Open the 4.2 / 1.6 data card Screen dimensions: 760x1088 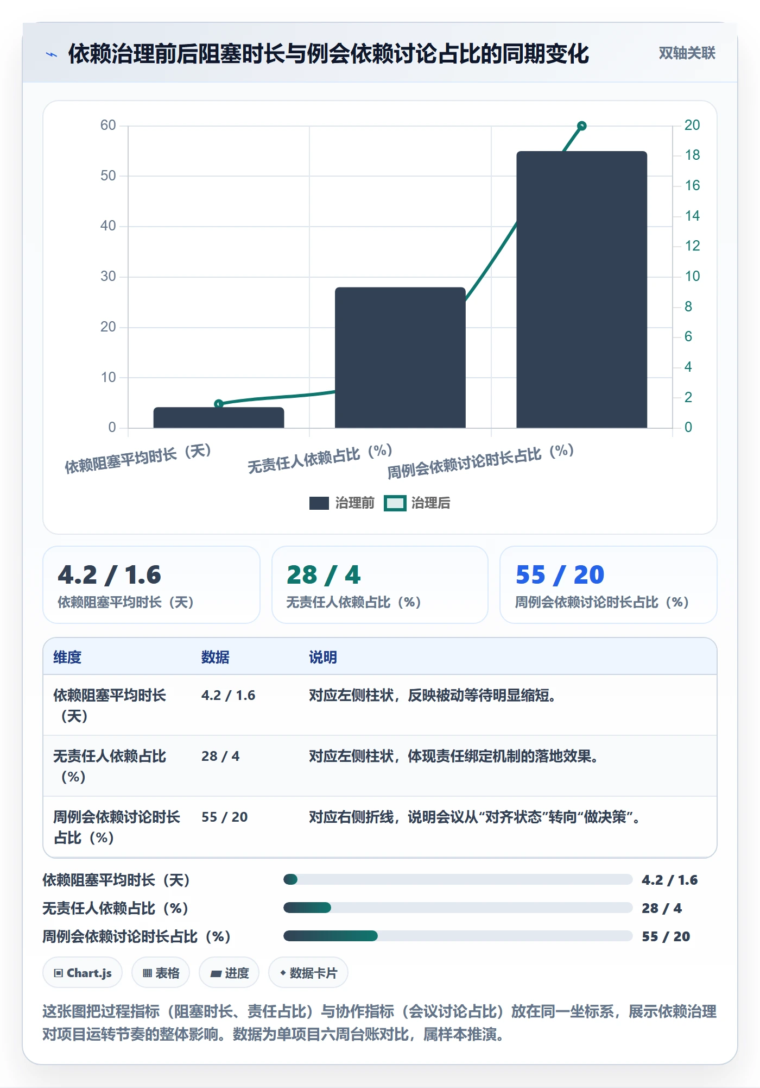pos(151,585)
